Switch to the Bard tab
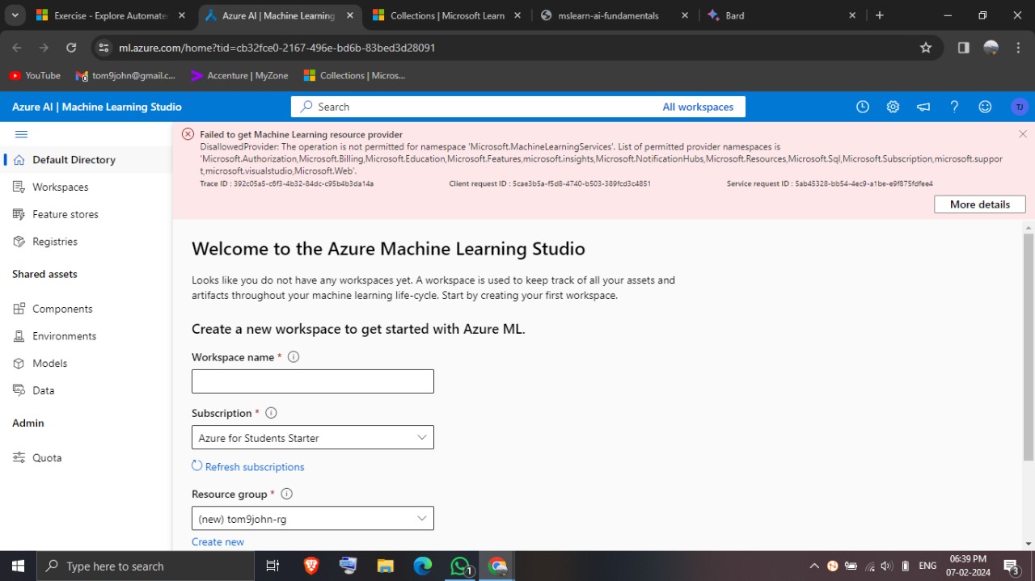 781,15
